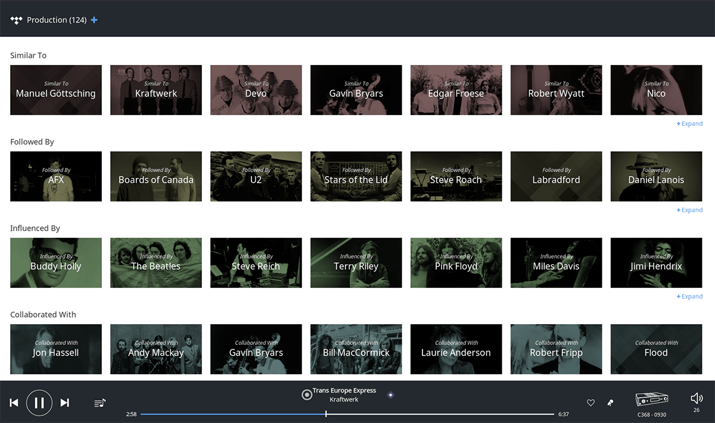Expand the Influenced By section
Image resolution: width=715 pixels, height=423 pixels.
(690, 297)
